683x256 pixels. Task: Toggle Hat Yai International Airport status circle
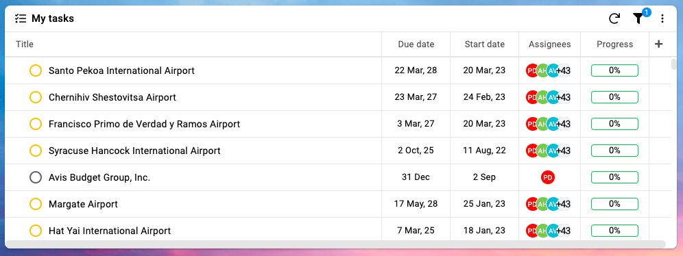tap(35, 231)
